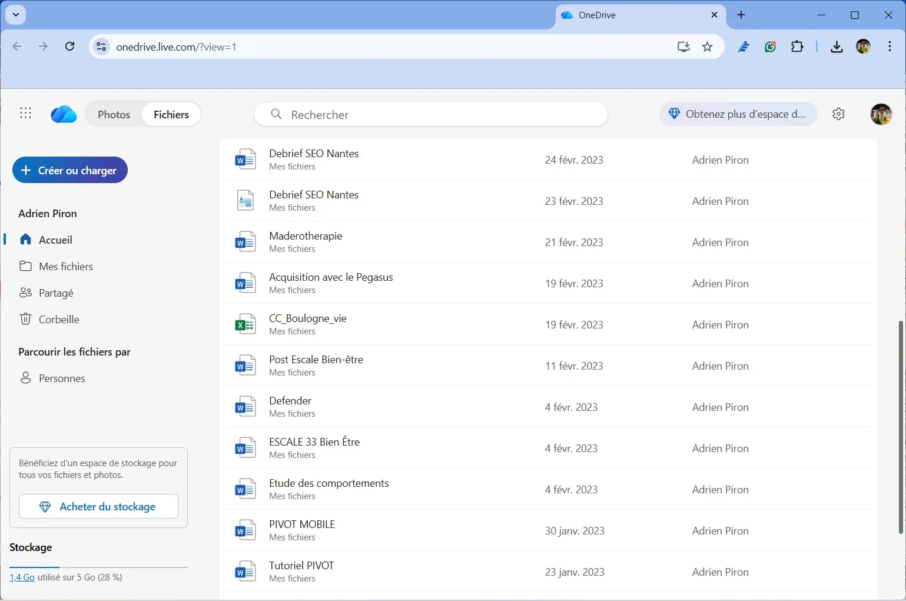
Task: Click the Créer ou charger button
Action: click(69, 170)
